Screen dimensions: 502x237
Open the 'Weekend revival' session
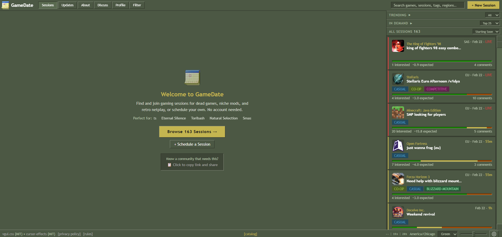pyautogui.click(x=421, y=214)
